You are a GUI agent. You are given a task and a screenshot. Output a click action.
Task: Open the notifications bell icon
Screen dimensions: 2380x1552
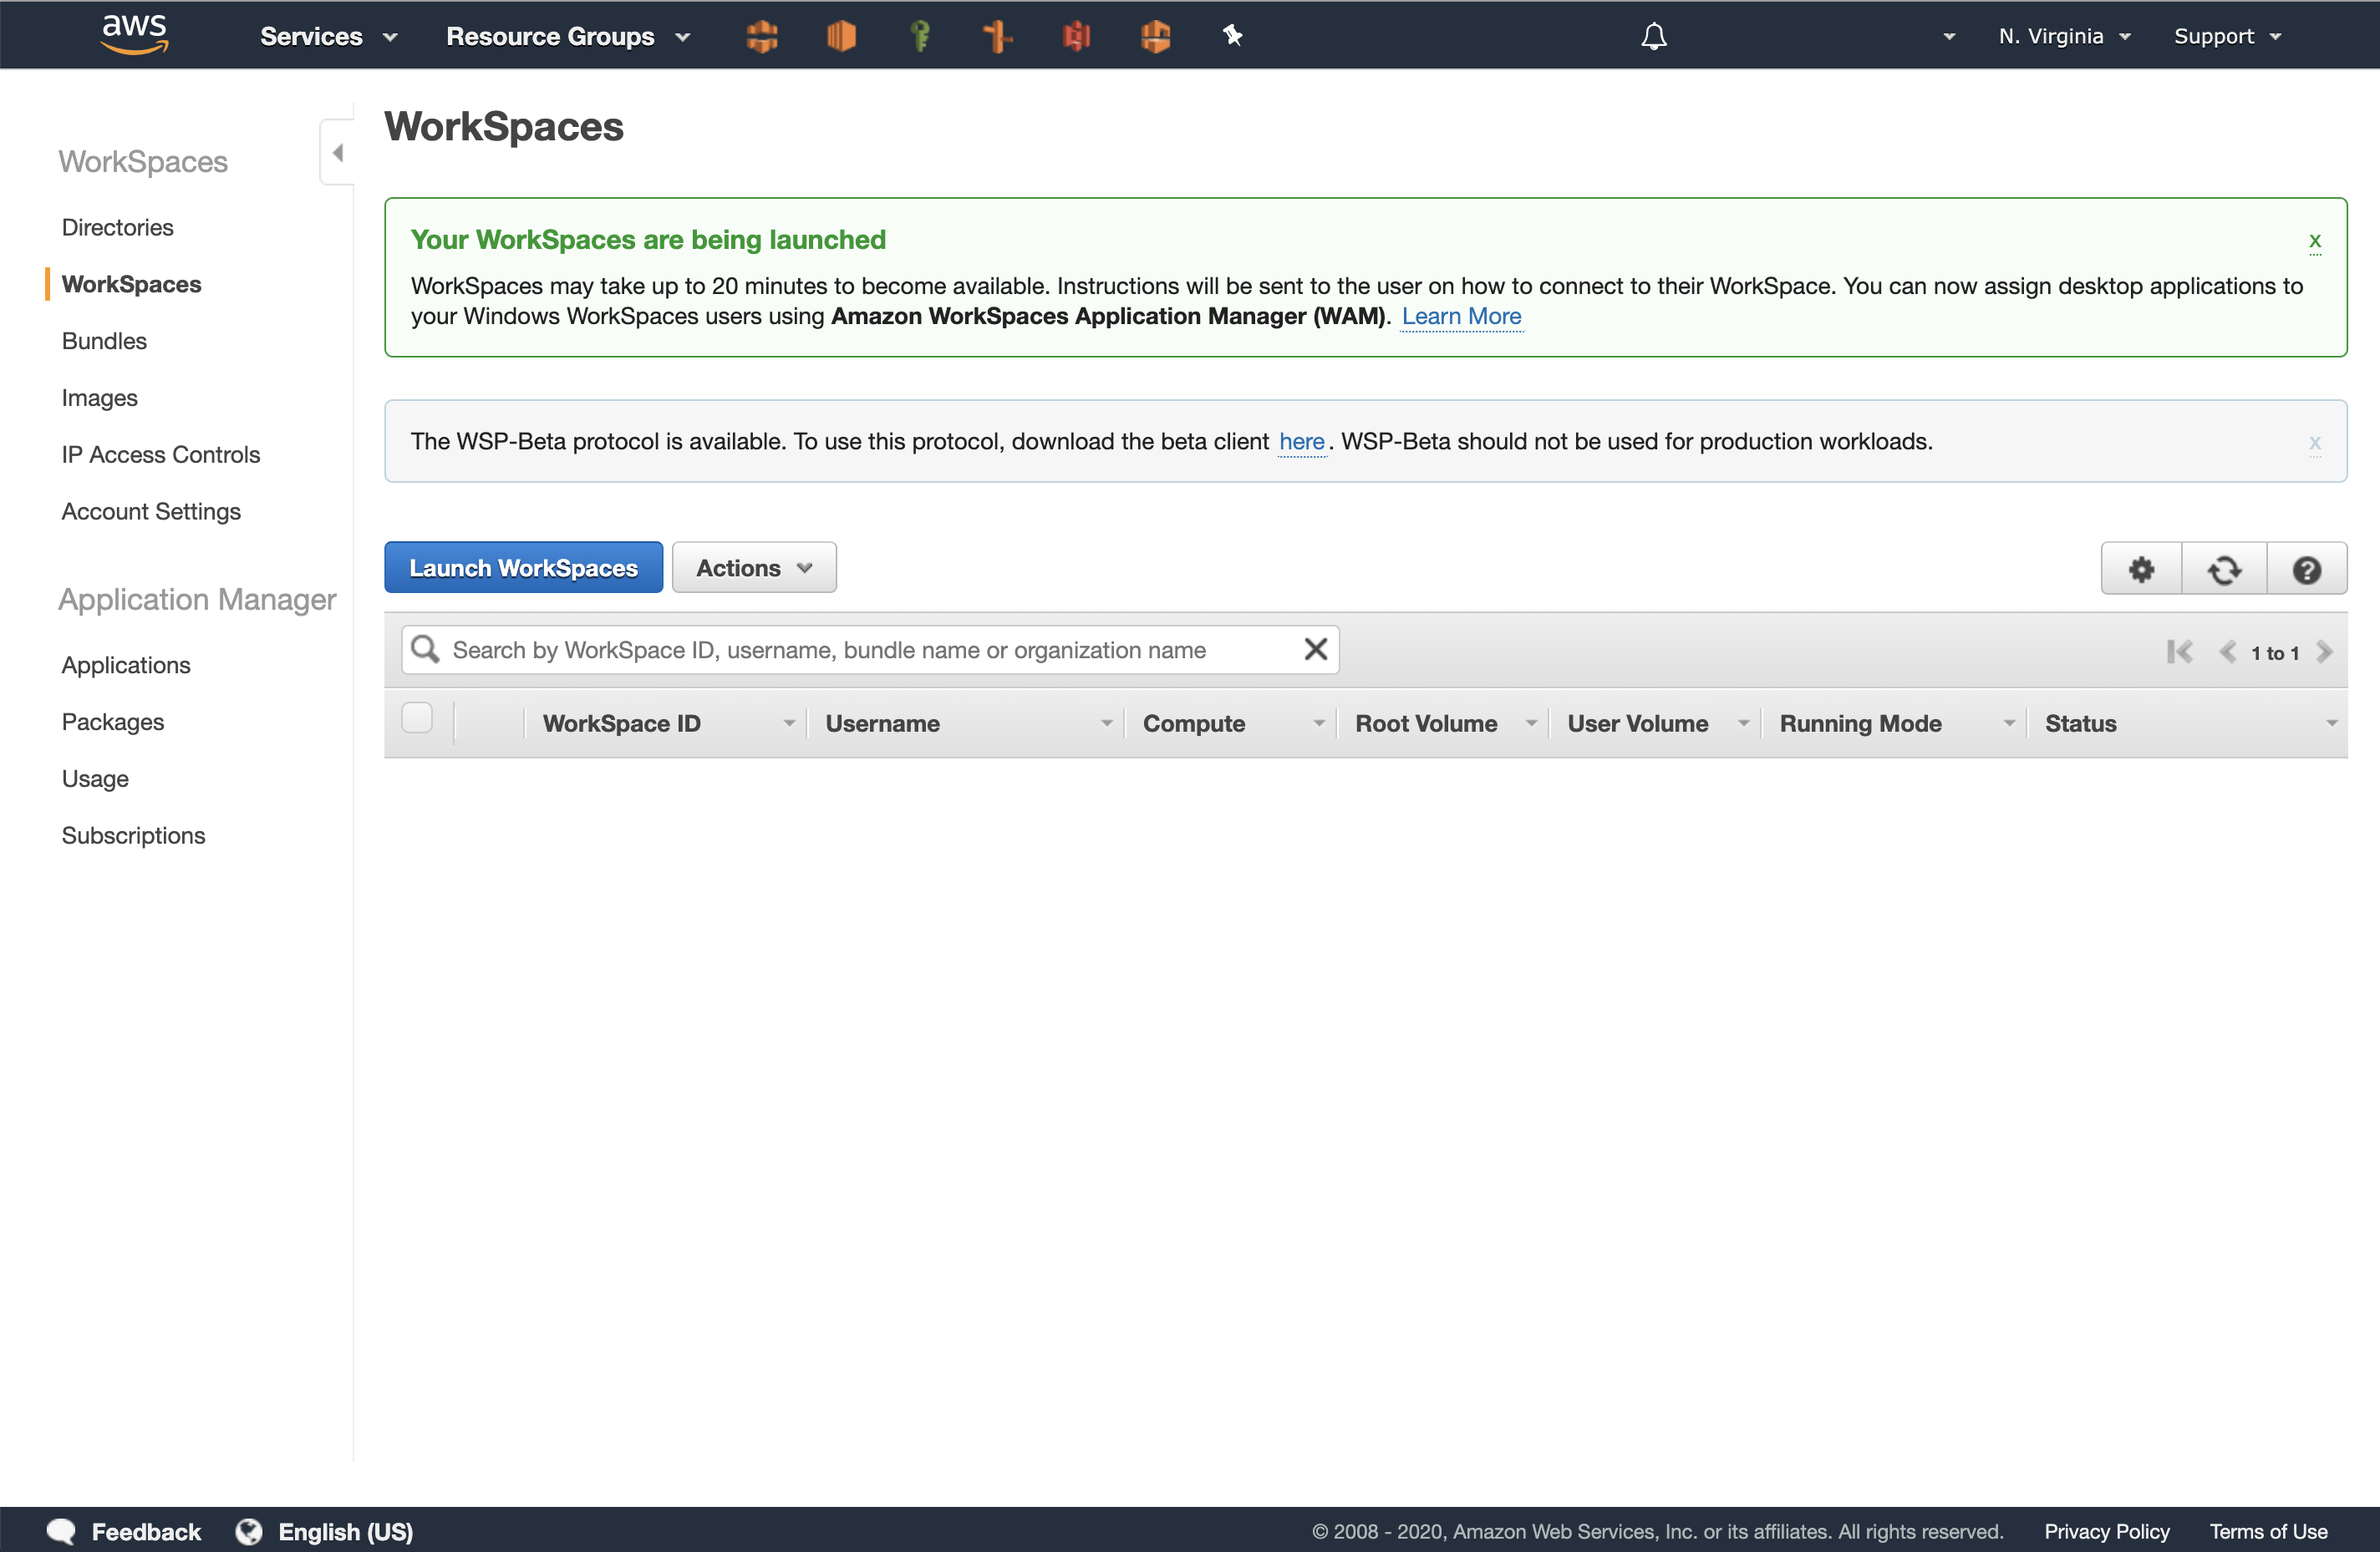click(1654, 37)
